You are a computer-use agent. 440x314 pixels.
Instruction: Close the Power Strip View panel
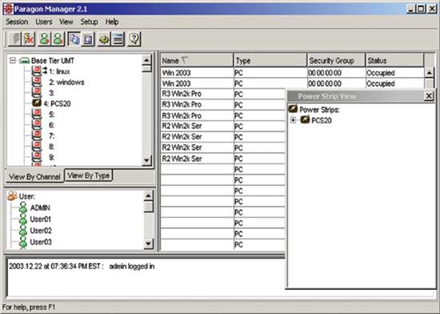pos(429,96)
